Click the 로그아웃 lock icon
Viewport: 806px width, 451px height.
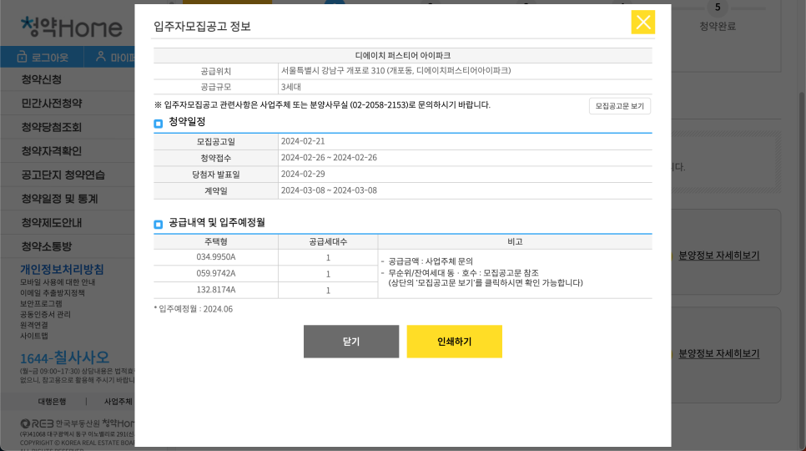click(22, 57)
